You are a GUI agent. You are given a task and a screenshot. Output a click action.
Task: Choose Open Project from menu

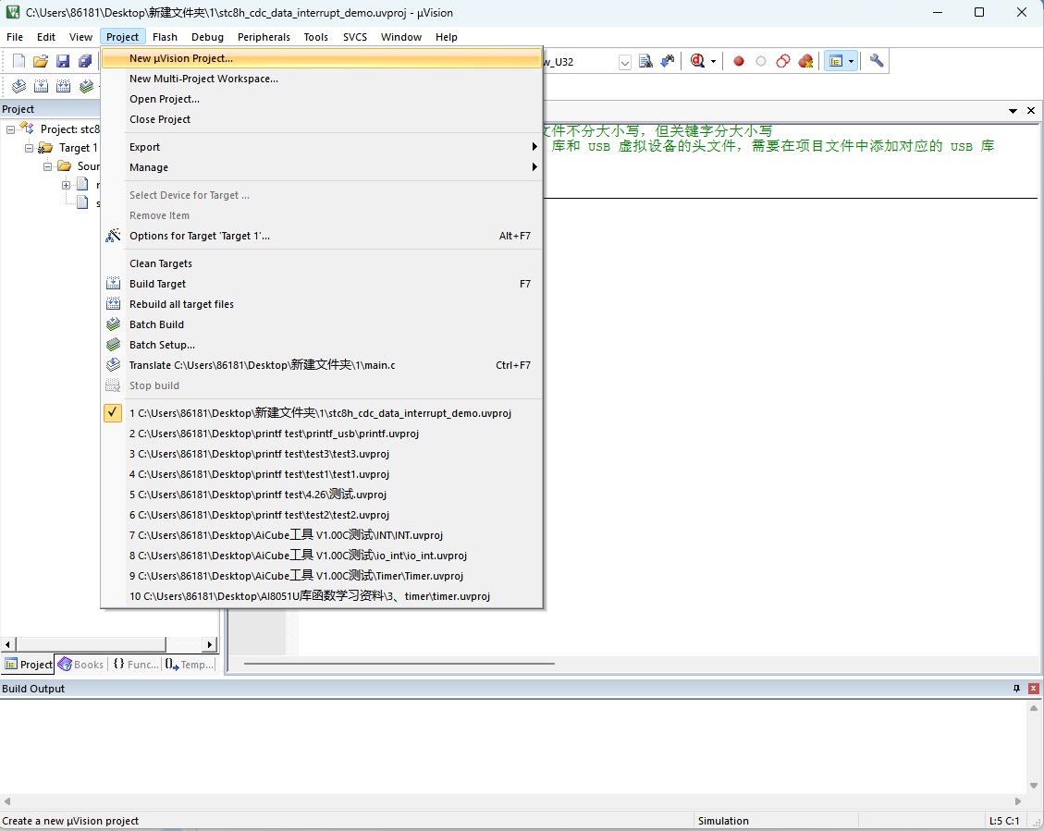click(x=322, y=99)
